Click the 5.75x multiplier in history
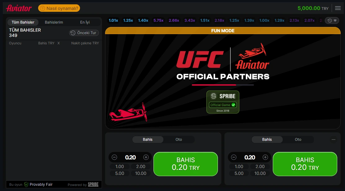Image resolution: width=345 pixels, height=191 pixels. (x=158, y=20)
